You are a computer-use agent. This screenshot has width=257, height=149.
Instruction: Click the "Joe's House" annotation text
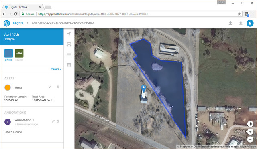(14, 132)
